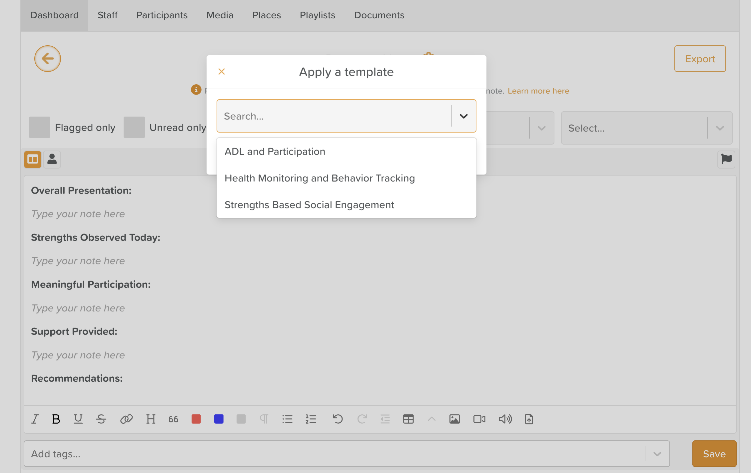Choose ADL and Participation template
The image size is (751, 473).
(275, 152)
